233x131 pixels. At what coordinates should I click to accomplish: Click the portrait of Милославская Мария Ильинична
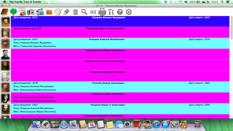[6, 54]
